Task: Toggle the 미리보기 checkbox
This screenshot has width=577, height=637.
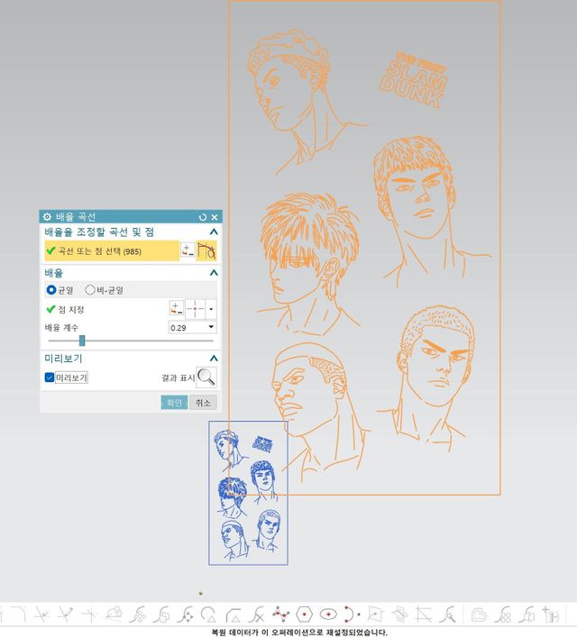Action: (50, 378)
